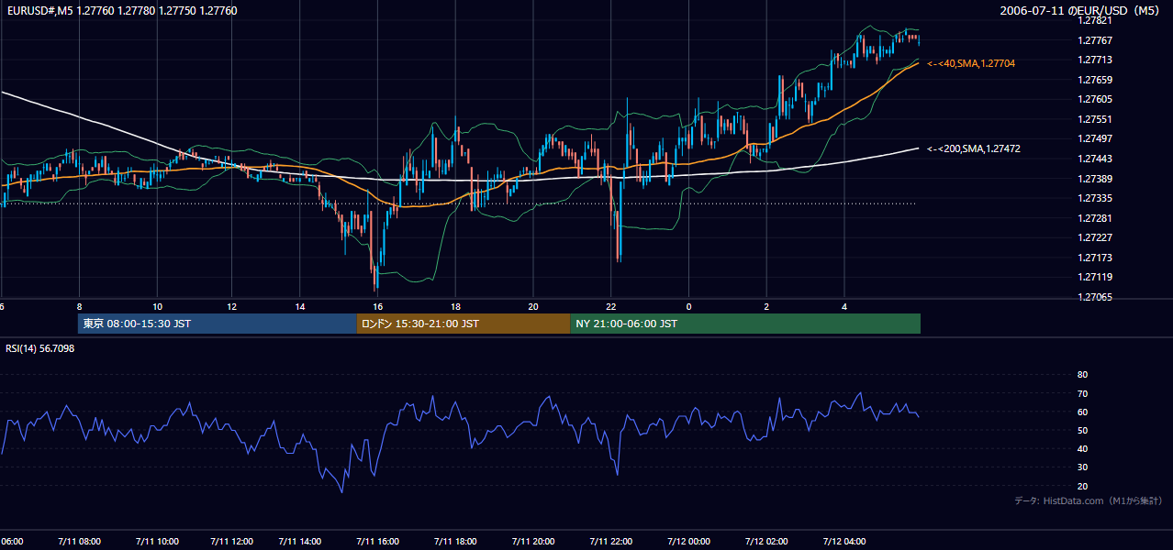
Task: Click the RSI(14) 56.7098 indicator label
Action: pyautogui.click(x=40, y=348)
